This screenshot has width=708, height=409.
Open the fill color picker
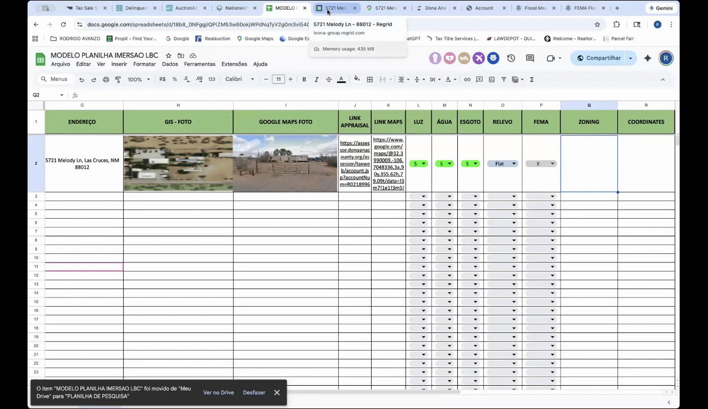point(357,80)
